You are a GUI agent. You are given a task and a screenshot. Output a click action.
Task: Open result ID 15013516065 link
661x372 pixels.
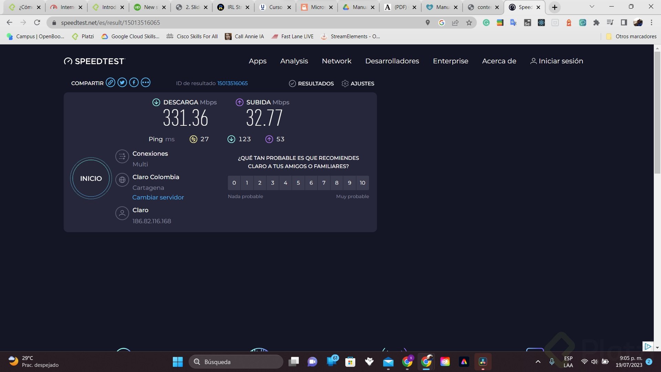click(x=232, y=83)
